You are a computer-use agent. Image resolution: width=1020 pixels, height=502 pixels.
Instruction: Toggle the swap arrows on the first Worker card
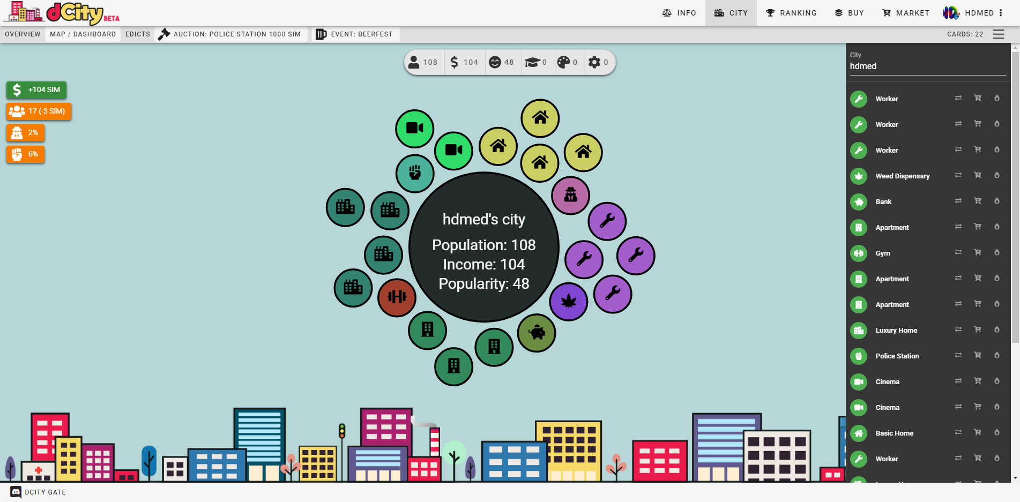[958, 98]
